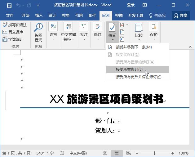The width and height of the screenshot is (195, 157).
Task: Click the 100% zoom level
Action: tap(184, 153)
